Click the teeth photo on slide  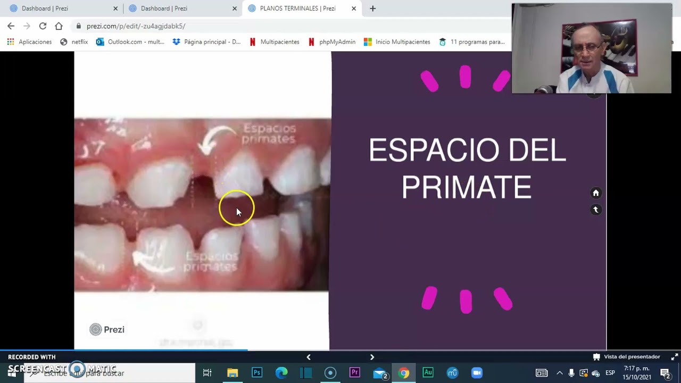(x=202, y=205)
